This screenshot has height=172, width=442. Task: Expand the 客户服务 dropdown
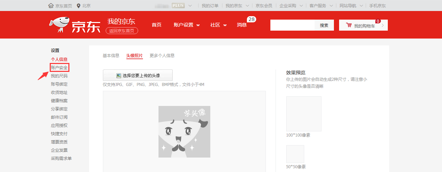click(x=331, y=6)
